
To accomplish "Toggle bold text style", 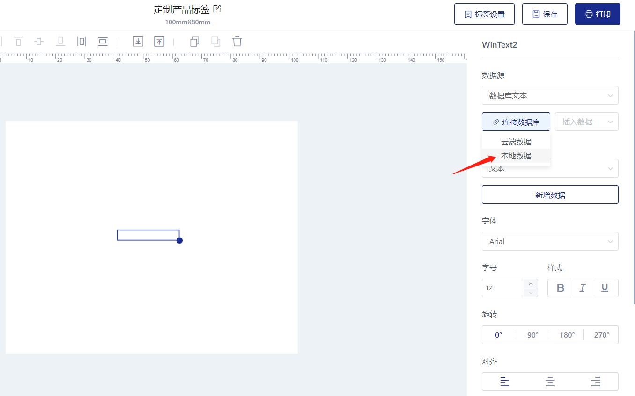I will [x=560, y=288].
